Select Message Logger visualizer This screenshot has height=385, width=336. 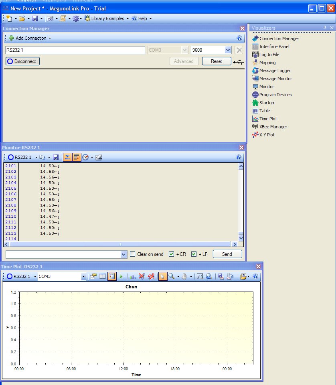[271, 71]
